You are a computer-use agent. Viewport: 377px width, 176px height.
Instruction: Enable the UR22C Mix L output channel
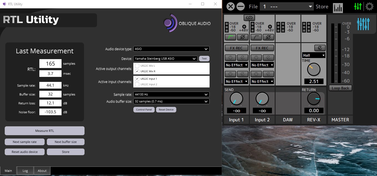pos(137,66)
